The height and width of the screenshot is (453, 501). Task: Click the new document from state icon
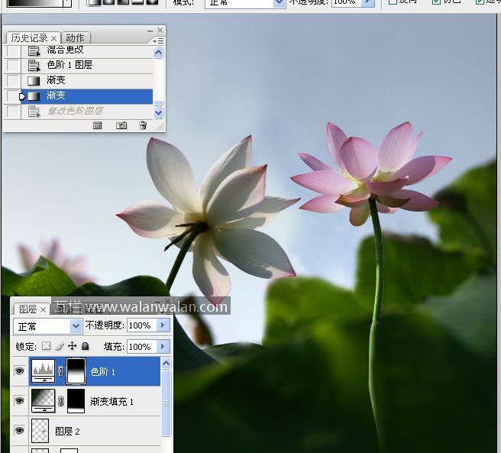(x=98, y=126)
